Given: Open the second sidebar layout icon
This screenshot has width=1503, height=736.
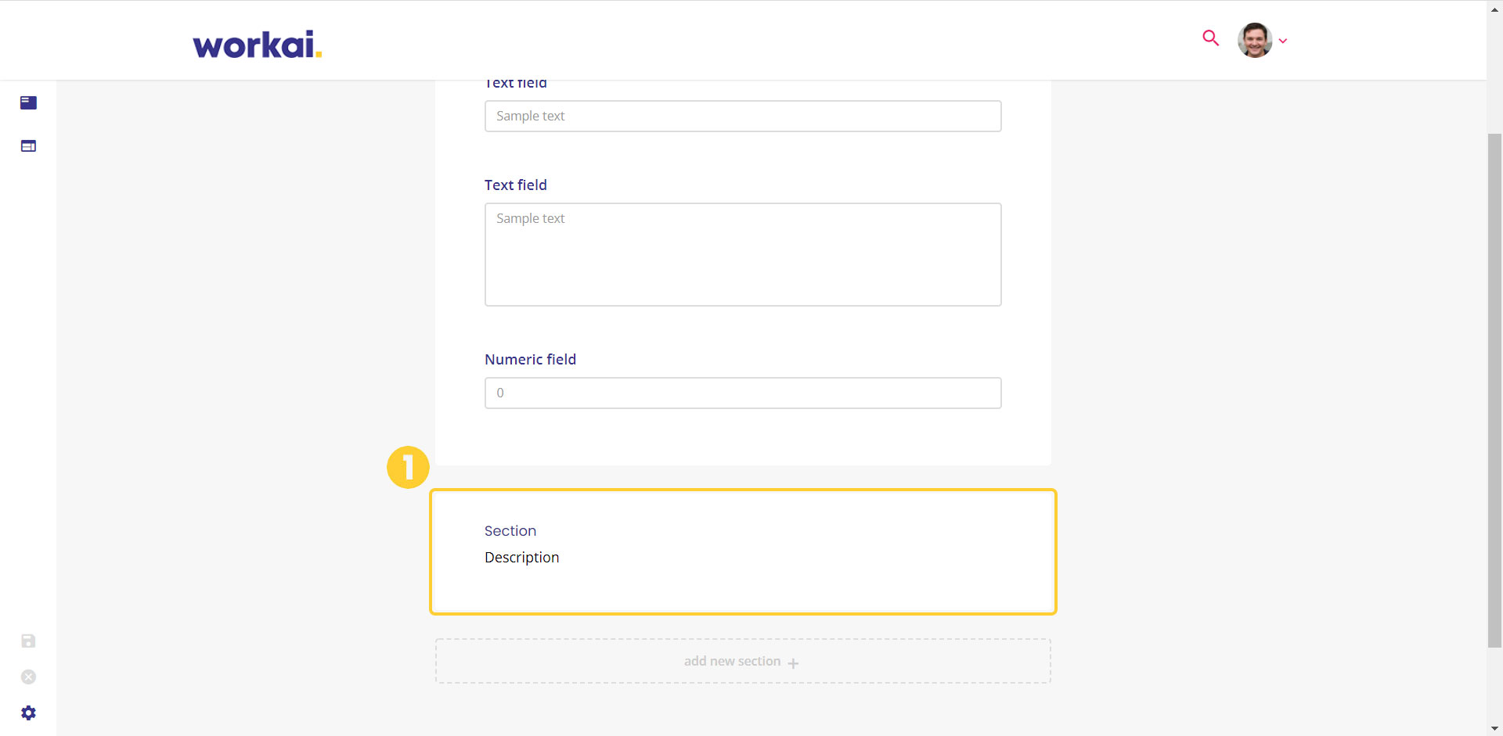Looking at the screenshot, I should [x=28, y=145].
